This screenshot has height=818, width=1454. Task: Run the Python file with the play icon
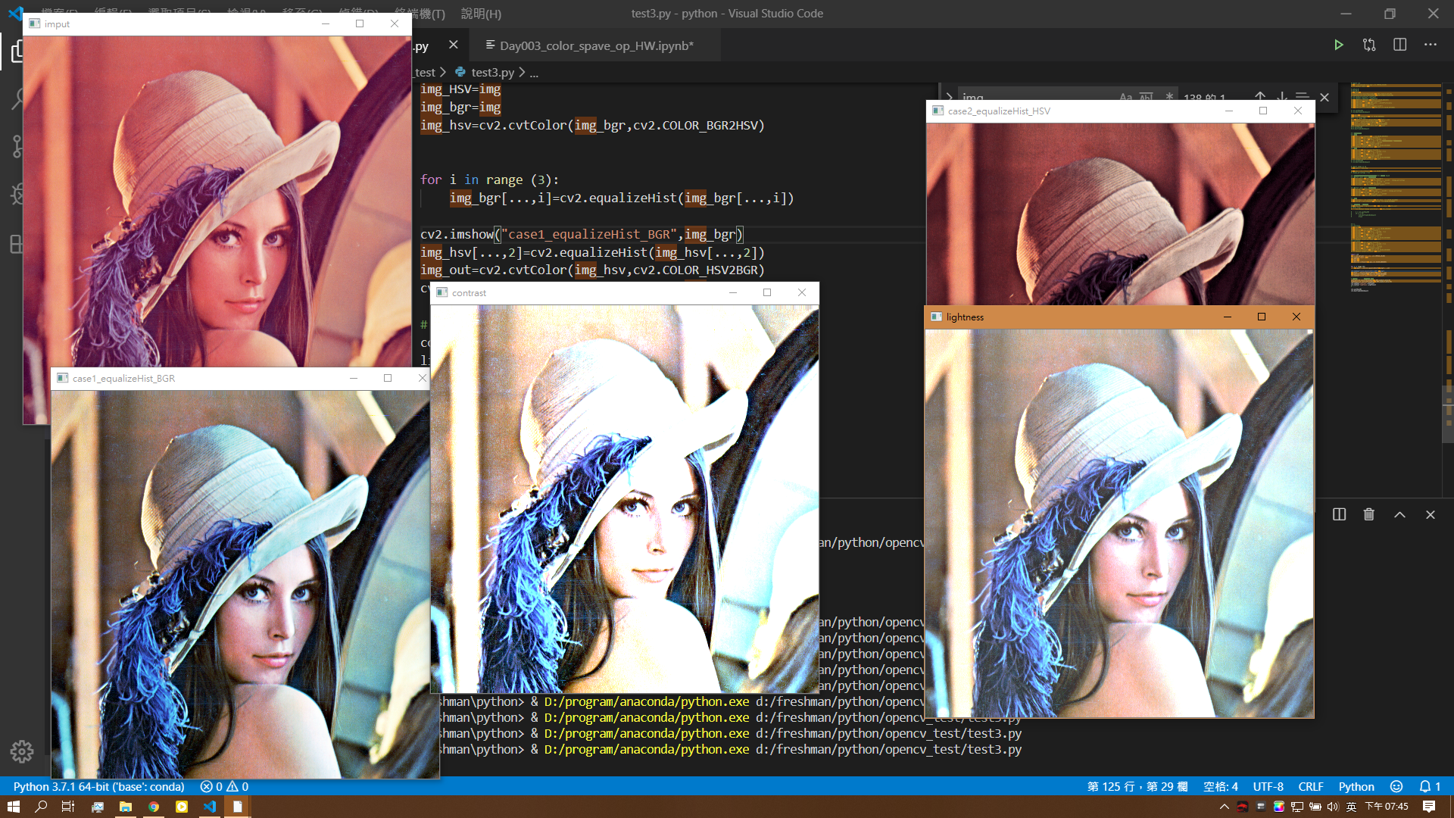coord(1338,45)
